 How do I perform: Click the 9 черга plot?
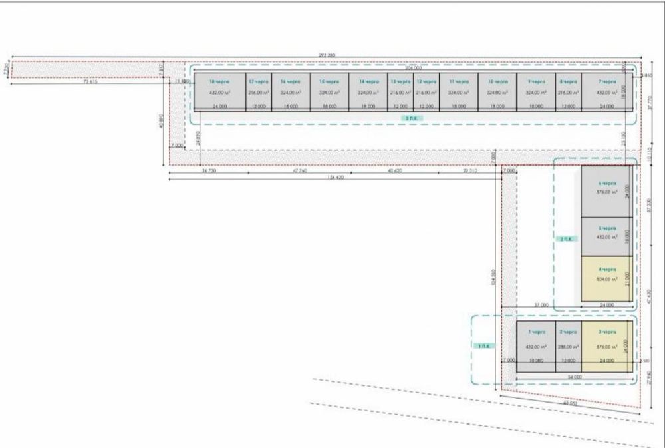pyautogui.click(x=536, y=92)
